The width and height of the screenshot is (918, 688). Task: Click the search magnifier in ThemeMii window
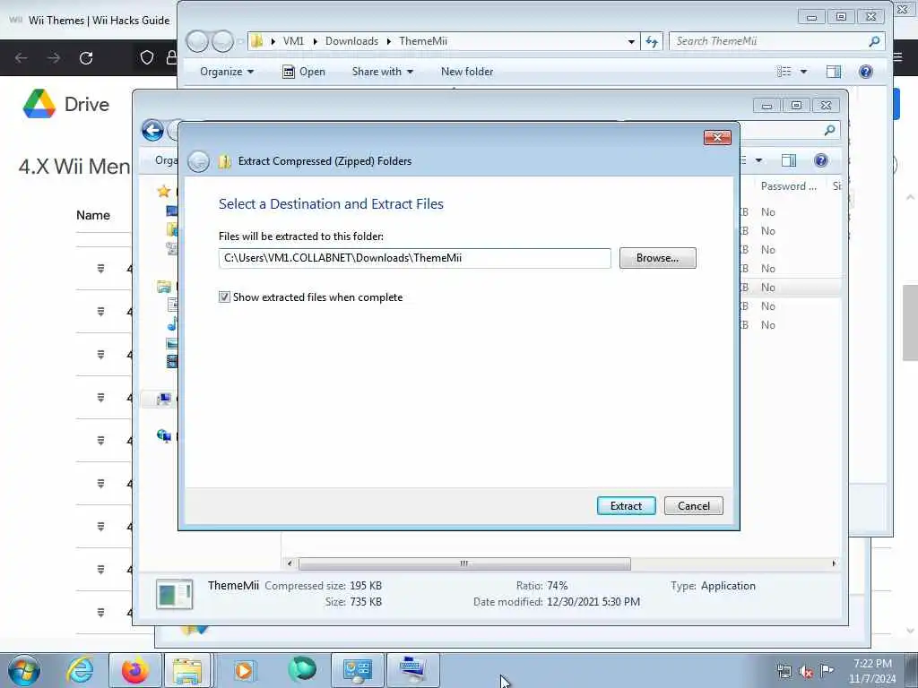point(874,41)
